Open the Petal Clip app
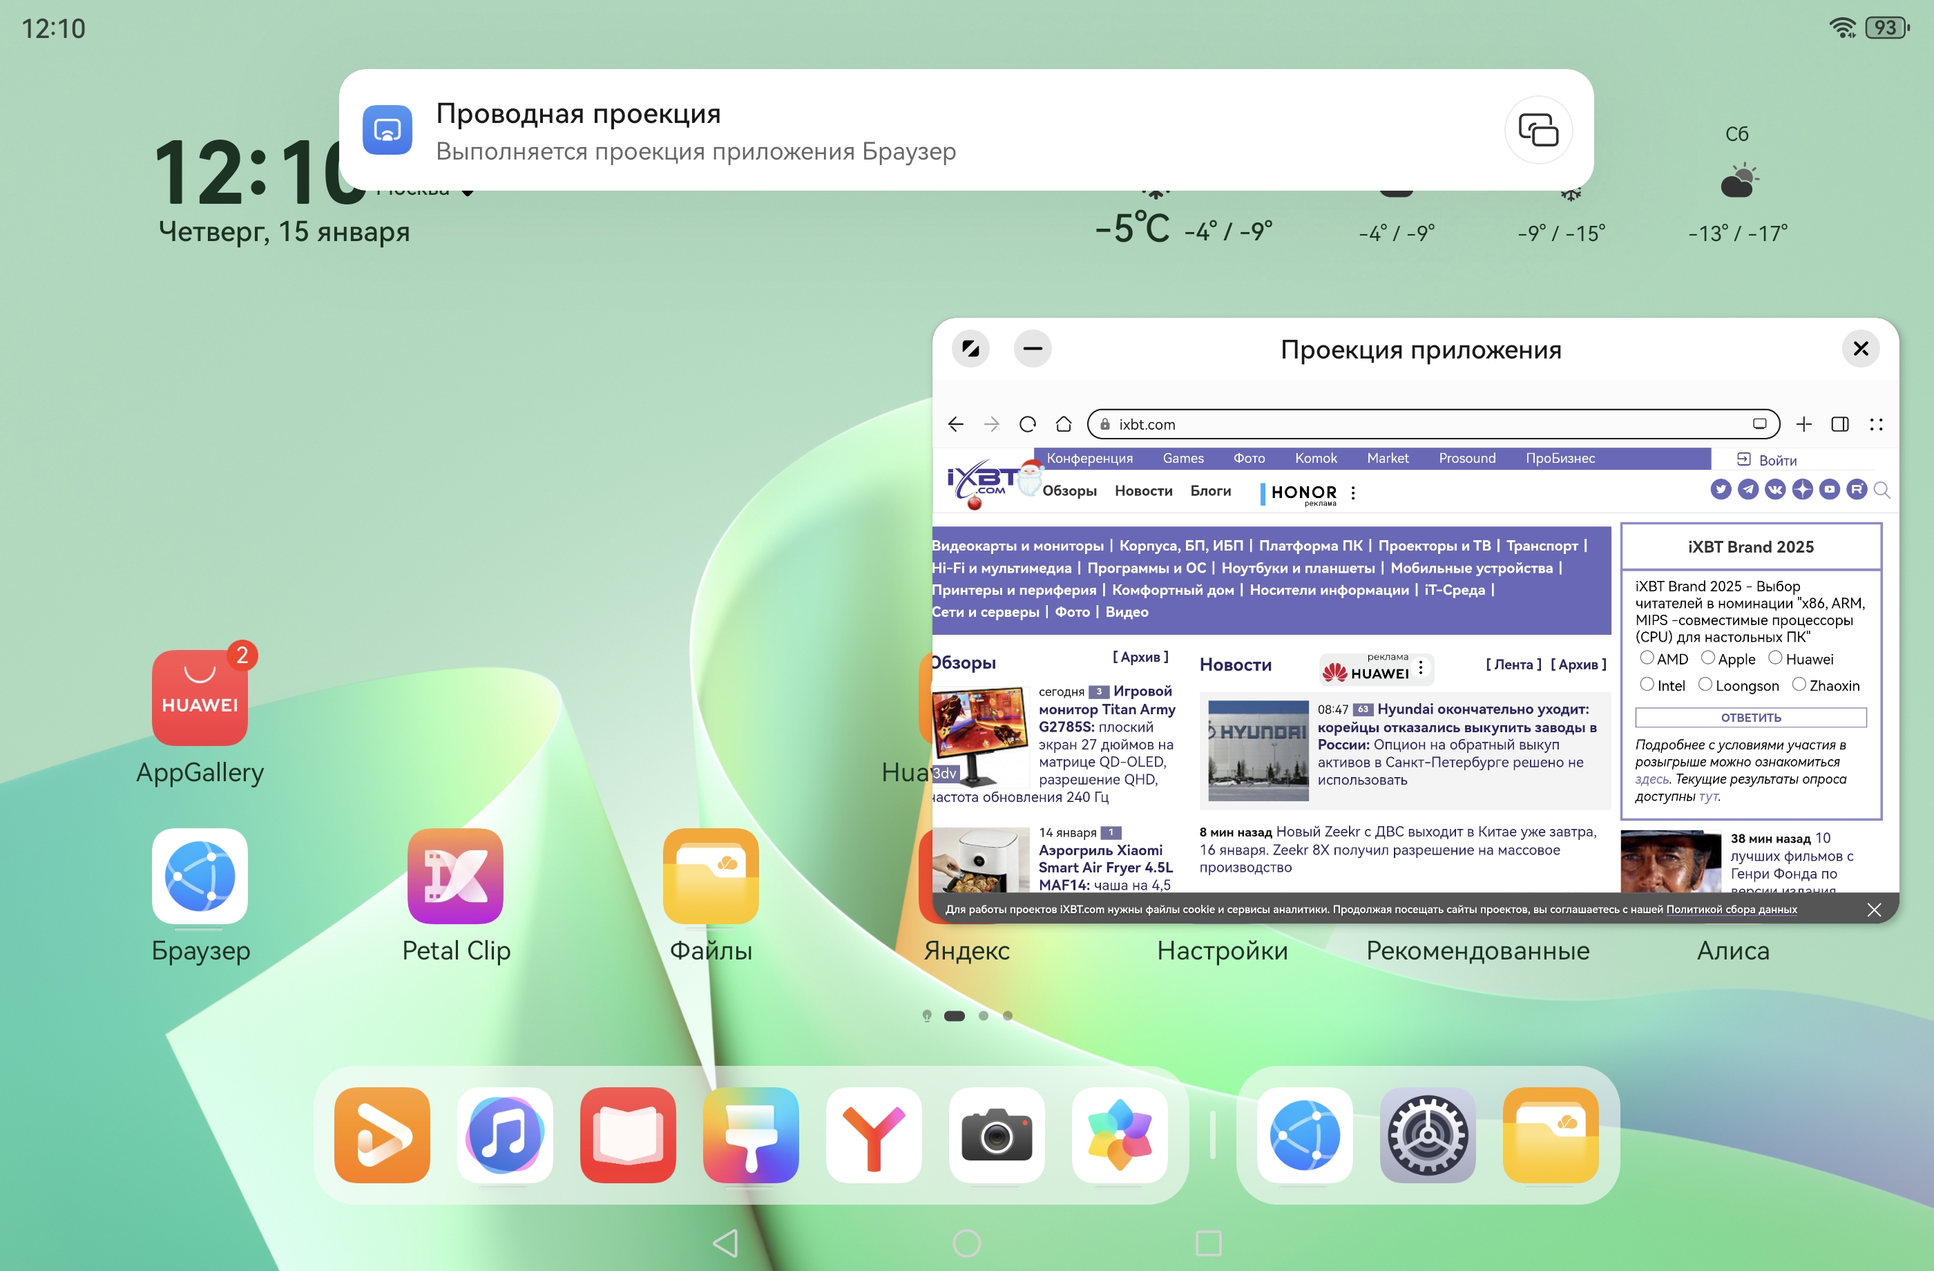1934x1271 pixels. point(455,876)
